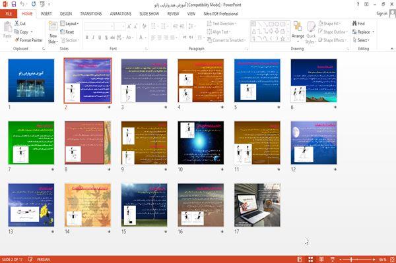The width and height of the screenshot is (396, 263).
Task: Open the Select dropdown in Editing
Action: 361,40
